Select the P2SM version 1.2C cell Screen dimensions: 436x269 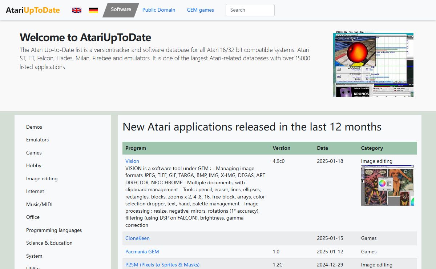pyautogui.click(x=278, y=265)
